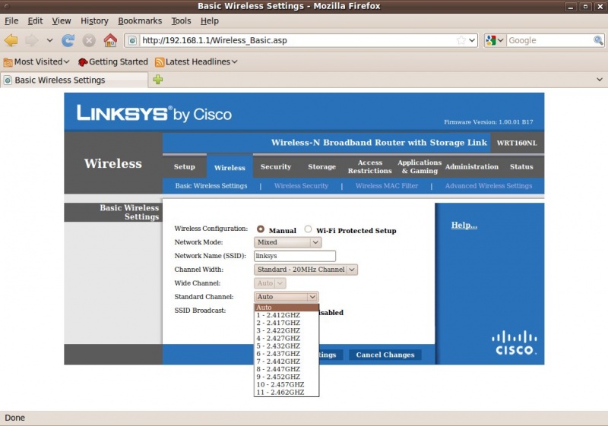The width and height of the screenshot is (608, 426).
Task: Open the Help... link
Action: click(464, 225)
